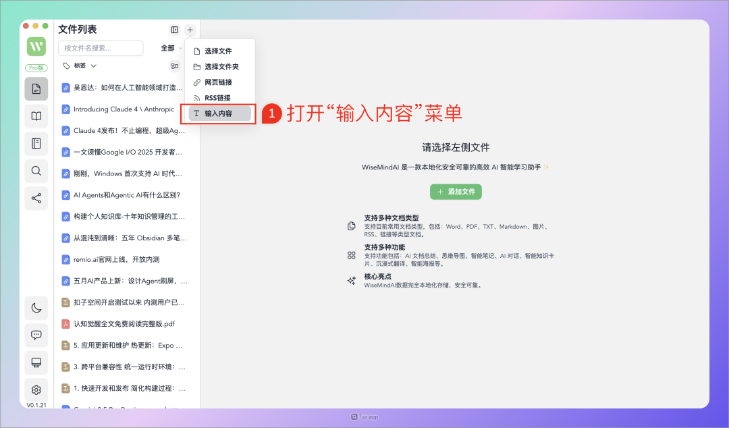
Task: Click PDF icon beside 认知觉醒全文免费阅读完整版.pdf
Action: click(x=66, y=324)
